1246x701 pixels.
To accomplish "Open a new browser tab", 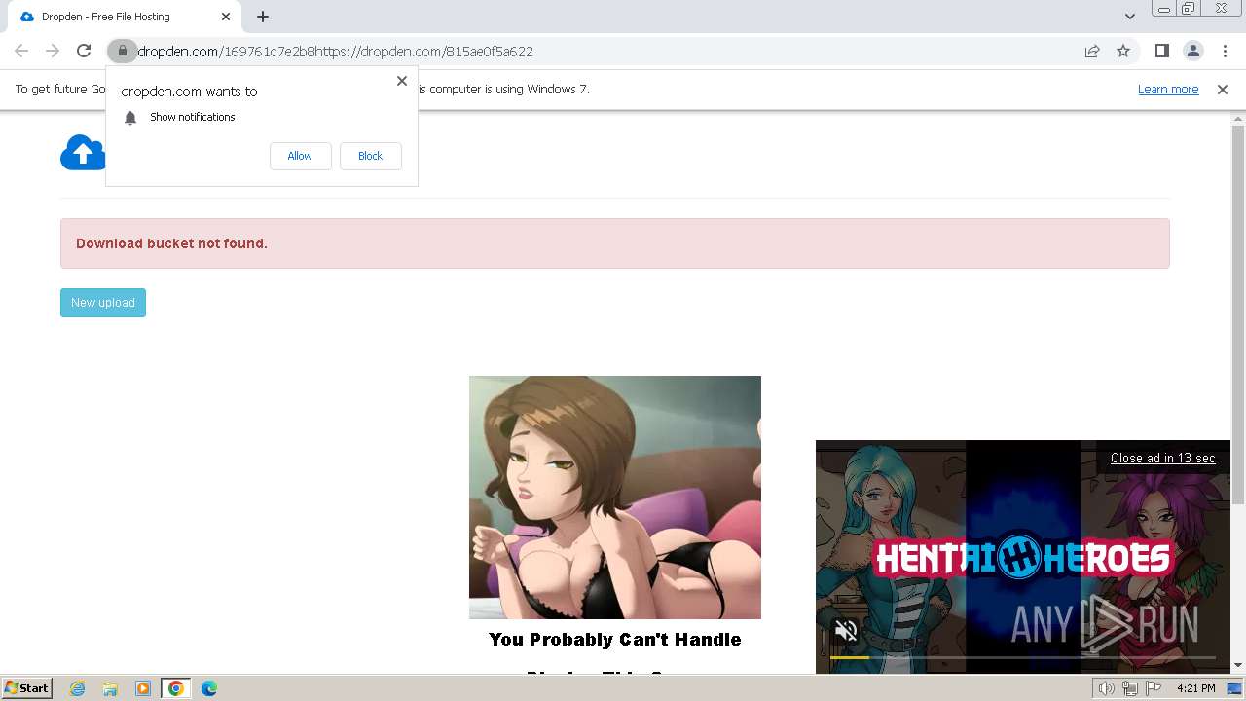I will tap(263, 17).
